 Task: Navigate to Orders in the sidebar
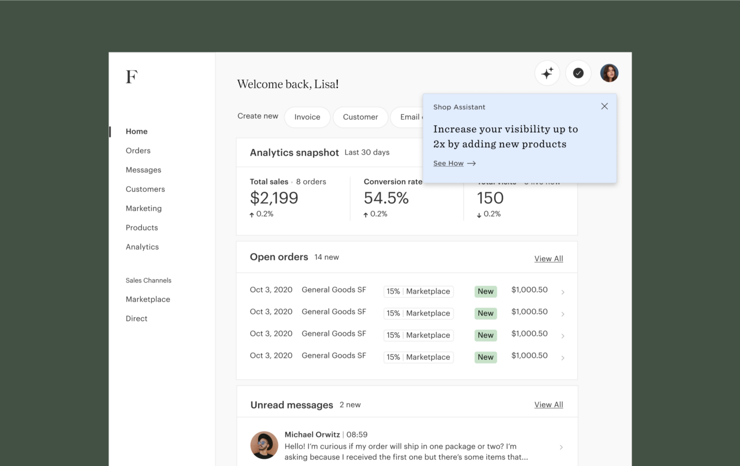click(138, 150)
